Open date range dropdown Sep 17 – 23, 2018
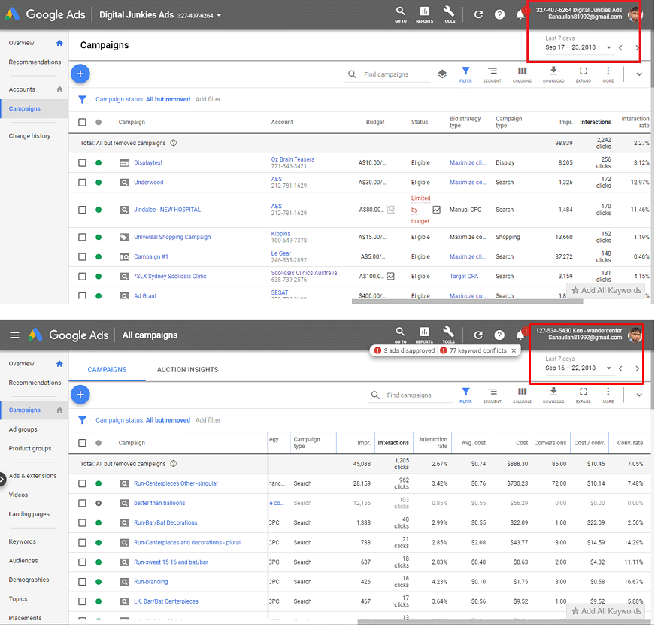670x633 pixels. (x=578, y=47)
